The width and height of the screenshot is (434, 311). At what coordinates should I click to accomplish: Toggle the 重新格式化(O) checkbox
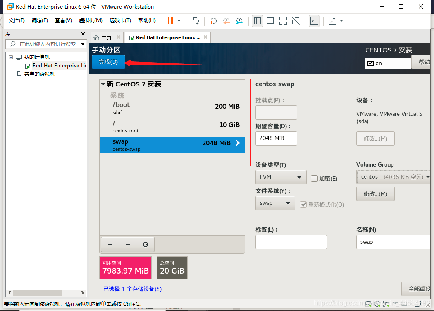point(304,204)
